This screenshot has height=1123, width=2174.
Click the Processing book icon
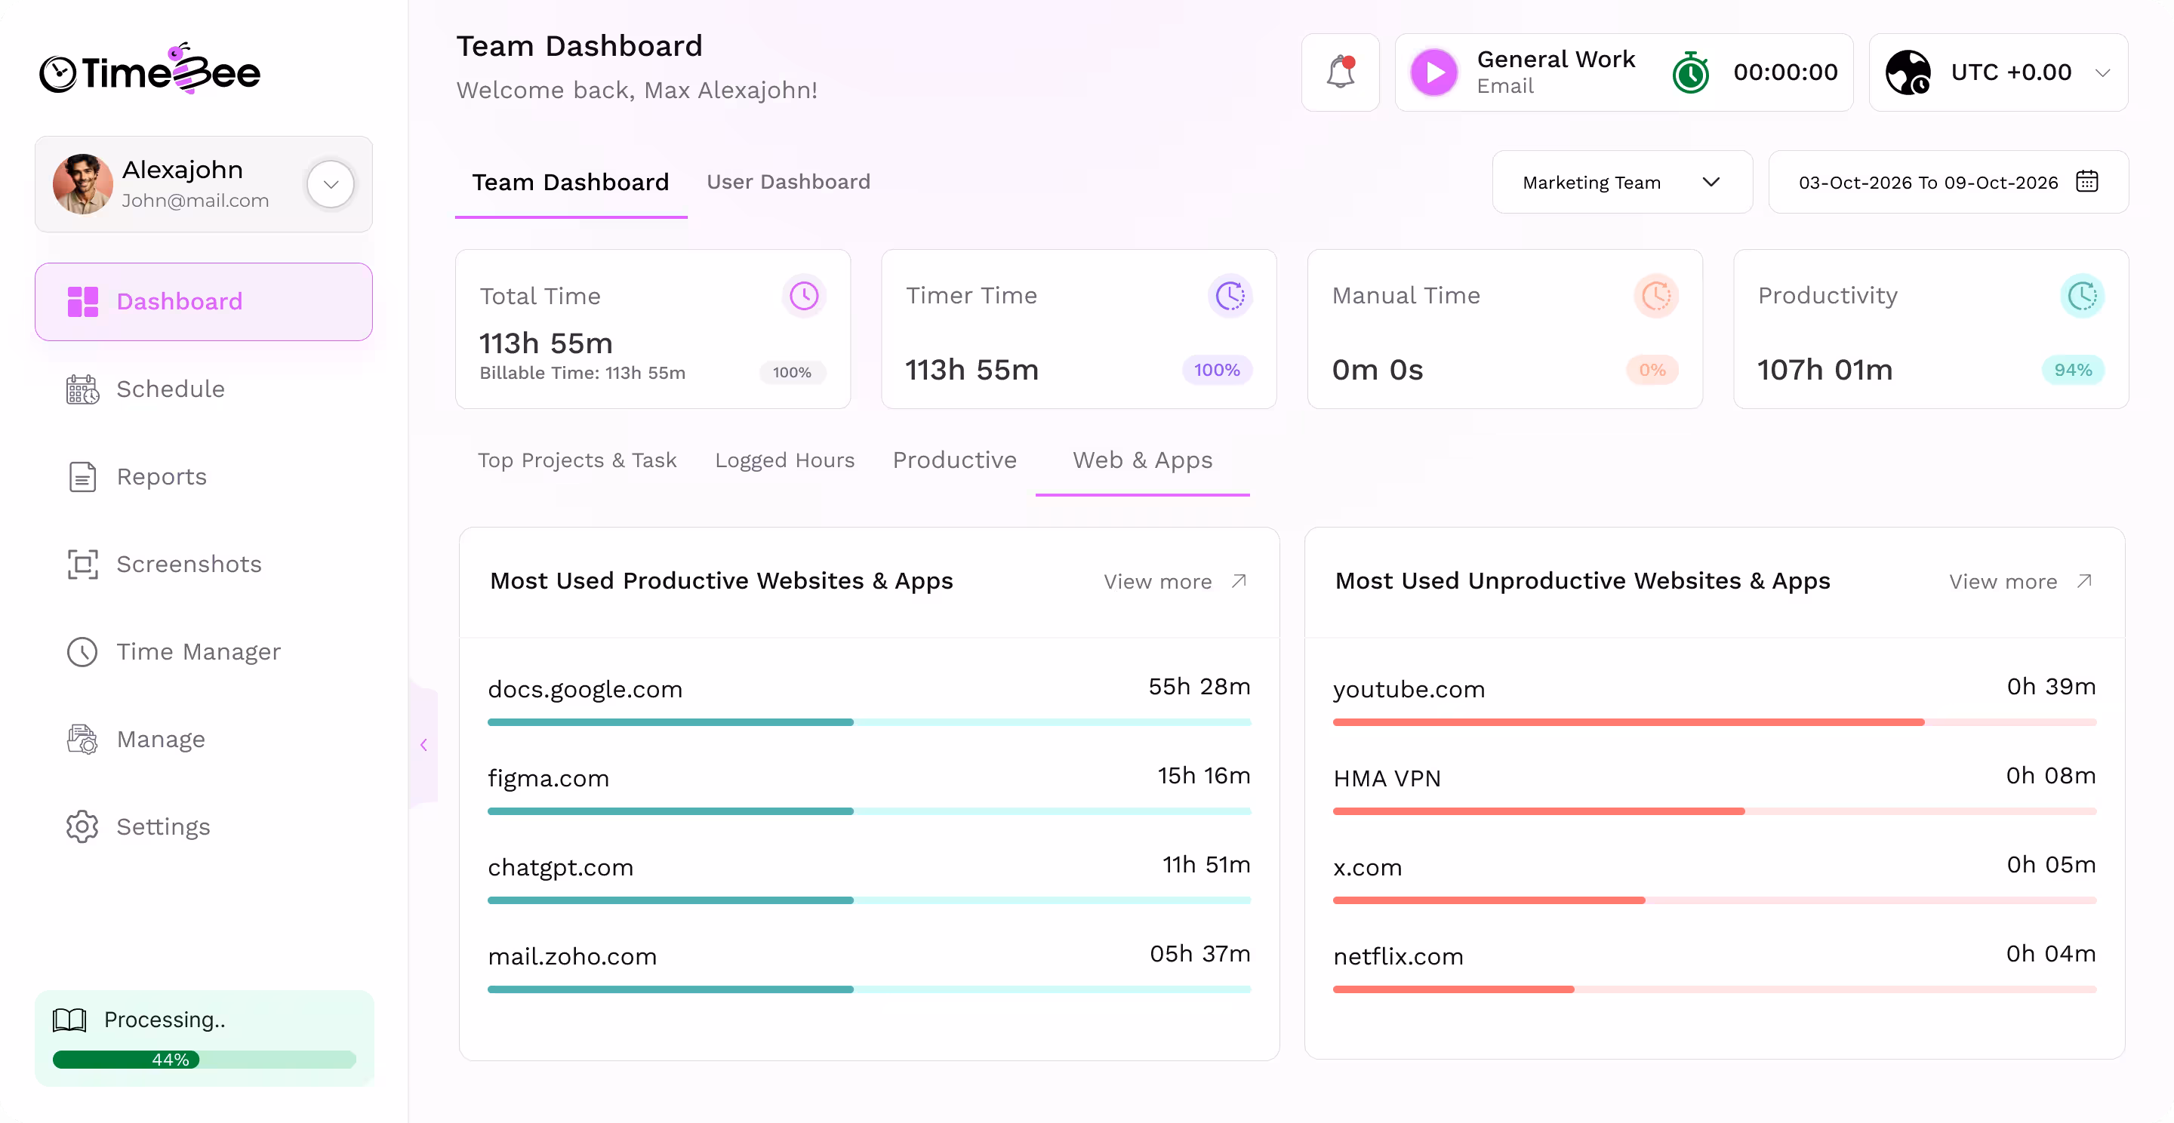[x=69, y=1020]
